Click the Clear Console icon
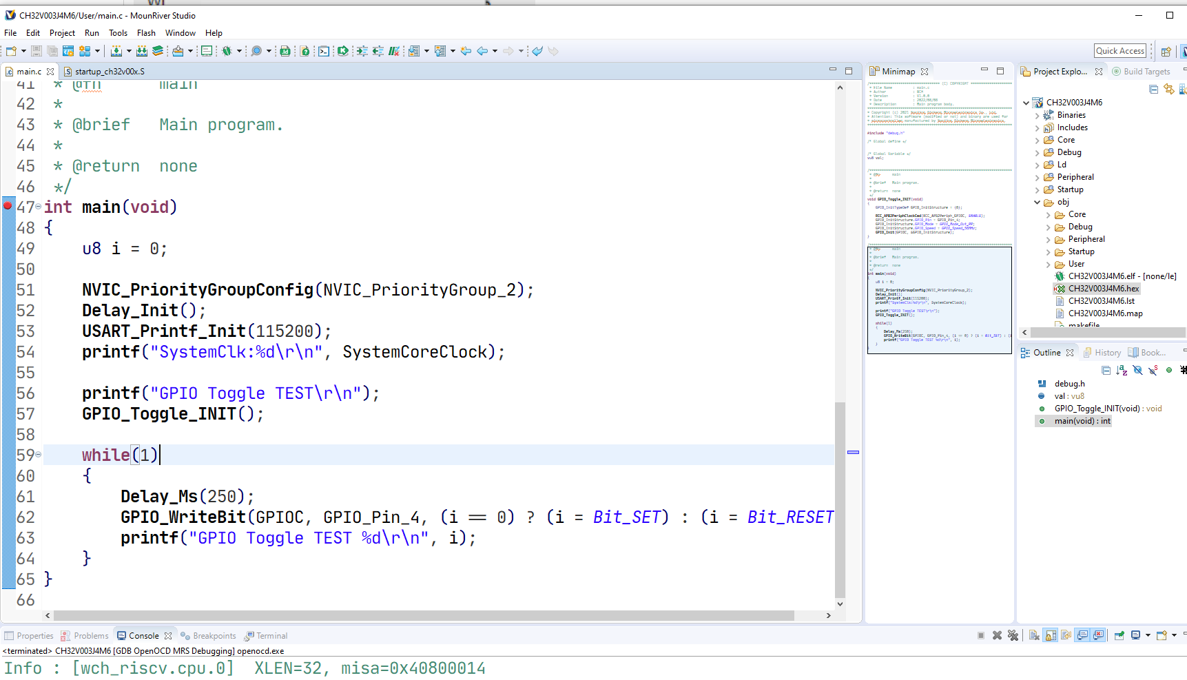The width and height of the screenshot is (1187, 680). point(1034,635)
